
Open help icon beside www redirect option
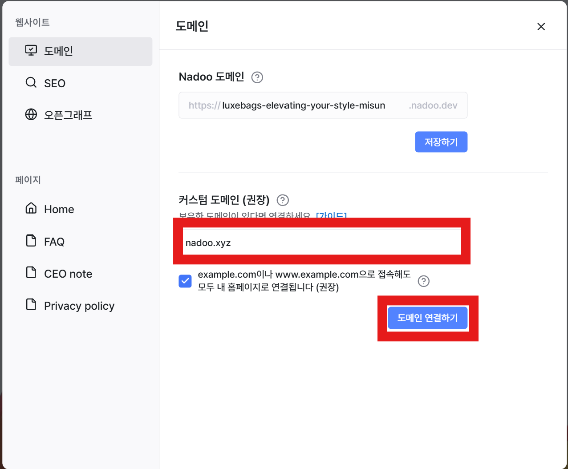[424, 281]
